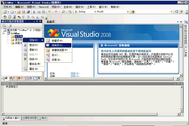Choose 剪切(T) in context menu
Image resolution: width=189 pixels, height=126 pixels.
pyautogui.click(x=33, y=45)
